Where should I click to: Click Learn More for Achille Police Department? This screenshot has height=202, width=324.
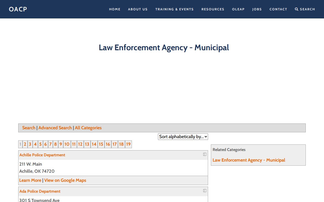[30, 180]
